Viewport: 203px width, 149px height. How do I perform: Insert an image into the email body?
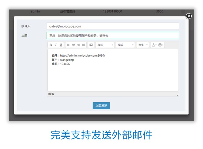[91, 45]
